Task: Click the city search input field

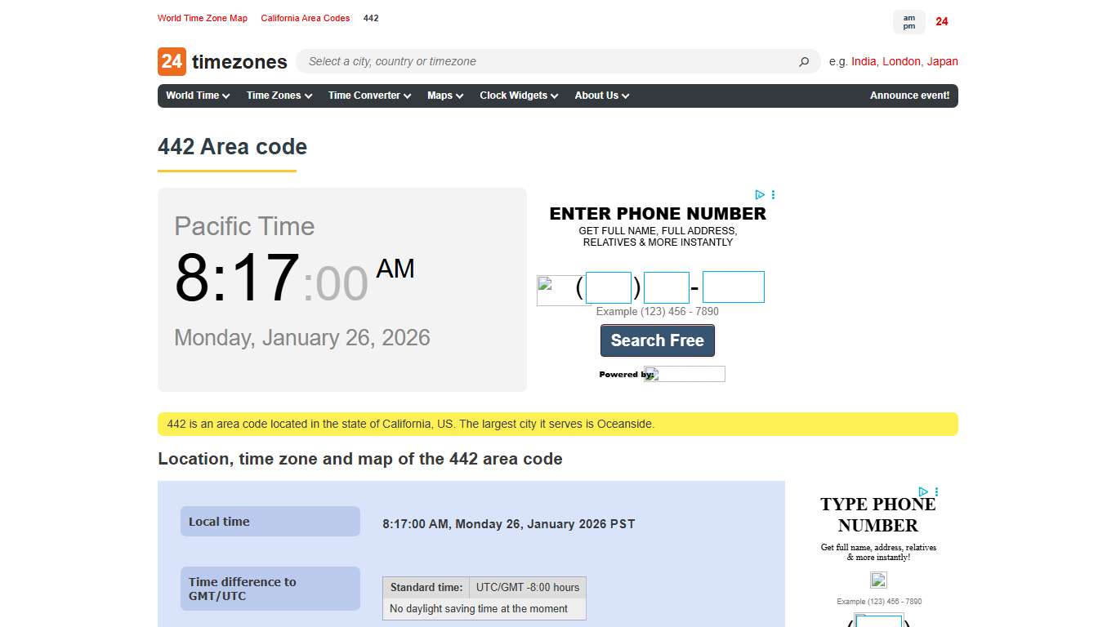Action: point(531,61)
